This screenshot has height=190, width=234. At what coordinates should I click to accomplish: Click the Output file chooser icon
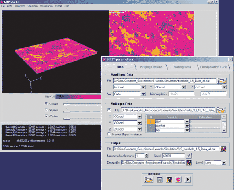224,149
